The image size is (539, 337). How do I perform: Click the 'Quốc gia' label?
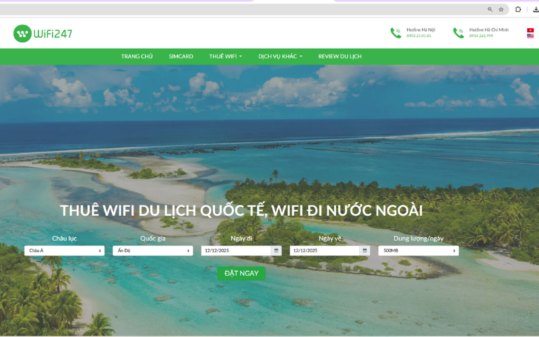[153, 239]
